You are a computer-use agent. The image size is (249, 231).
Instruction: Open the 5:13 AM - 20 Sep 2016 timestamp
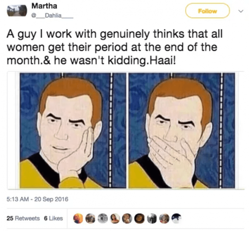[37, 199]
